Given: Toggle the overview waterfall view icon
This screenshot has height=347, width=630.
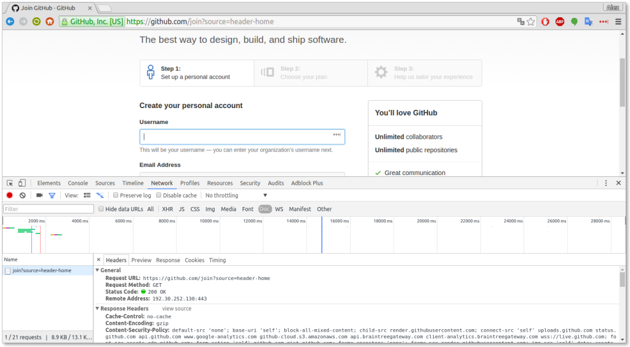Looking at the screenshot, I should 100,195.
